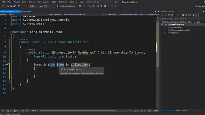Click the split editor plus icon above the scrollbar
205x115 pixels.
[158, 18]
